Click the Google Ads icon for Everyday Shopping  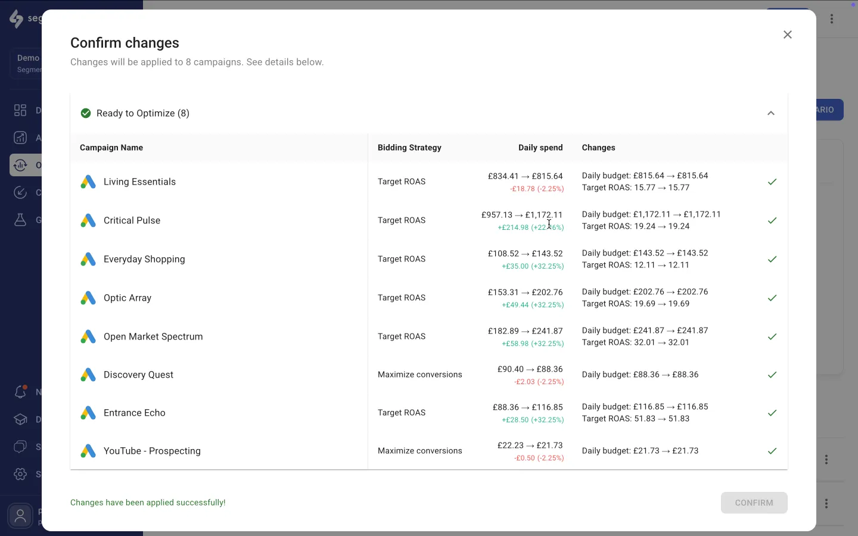click(x=88, y=260)
